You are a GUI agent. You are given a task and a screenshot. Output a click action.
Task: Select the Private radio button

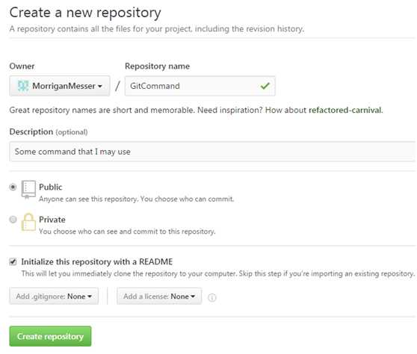(13, 220)
